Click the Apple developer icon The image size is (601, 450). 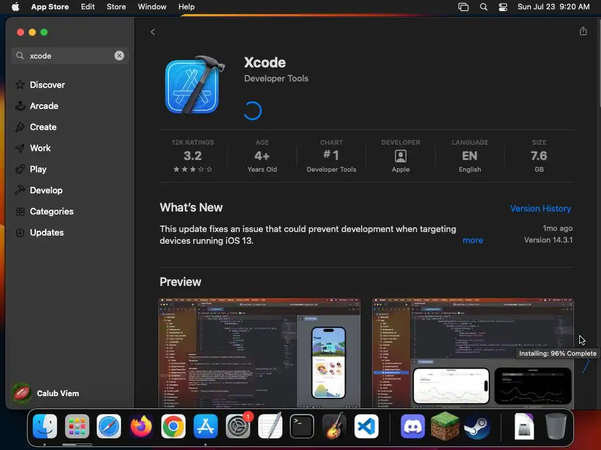pyautogui.click(x=400, y=156)
